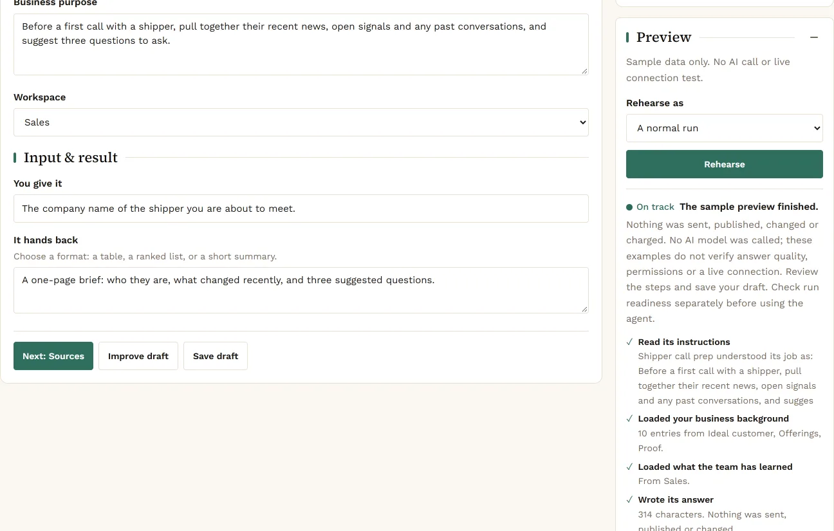Go to Next: Sources step
This screenshot has height=531, width=834.
[x=53, y=356]
